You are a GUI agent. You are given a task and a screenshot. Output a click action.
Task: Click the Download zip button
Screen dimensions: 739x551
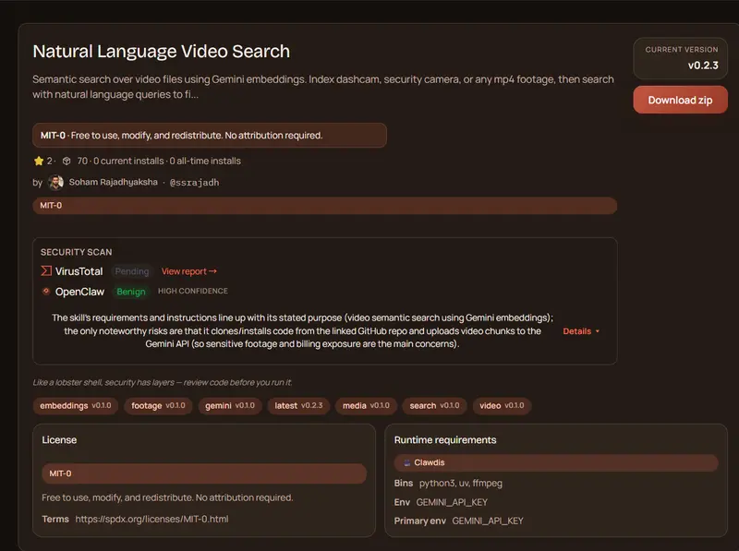point(680,100)
